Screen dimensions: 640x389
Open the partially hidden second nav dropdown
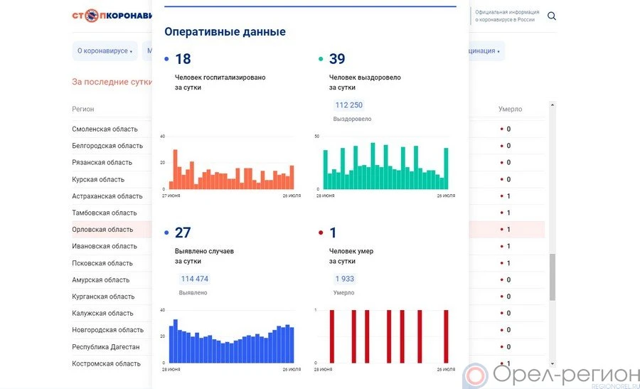click(x=148, y=51)
